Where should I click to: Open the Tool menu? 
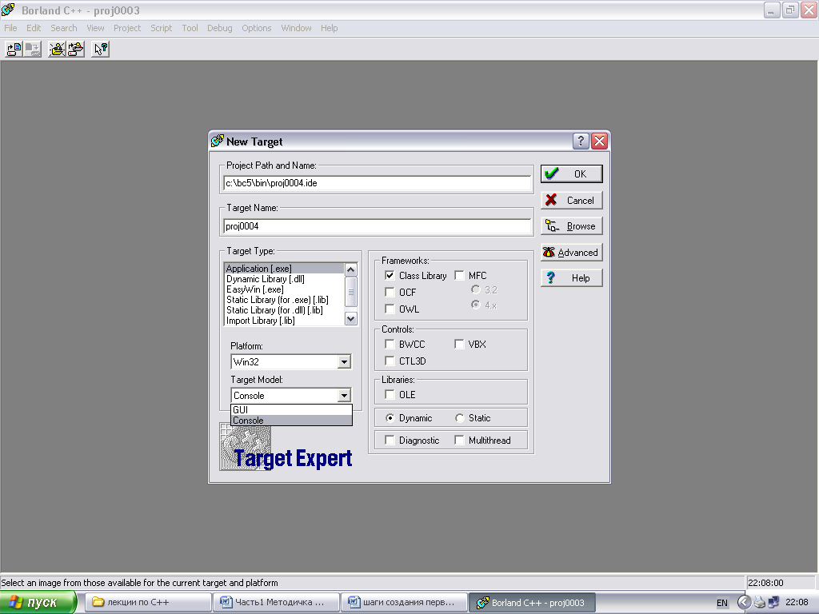(190, 28)
